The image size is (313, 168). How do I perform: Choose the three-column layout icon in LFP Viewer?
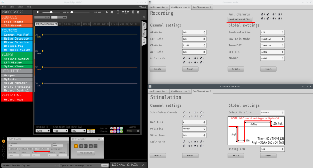tap(86, 146)
